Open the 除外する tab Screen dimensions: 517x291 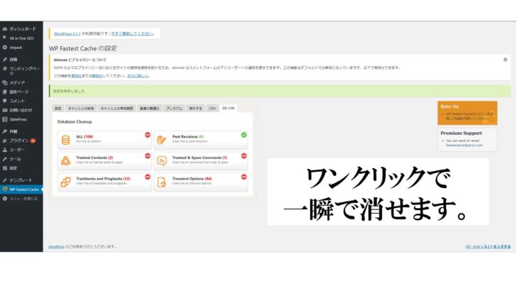pos(195,109)
